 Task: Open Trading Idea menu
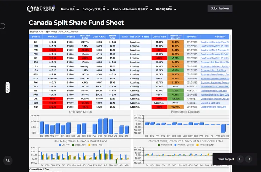pos(164,9)
